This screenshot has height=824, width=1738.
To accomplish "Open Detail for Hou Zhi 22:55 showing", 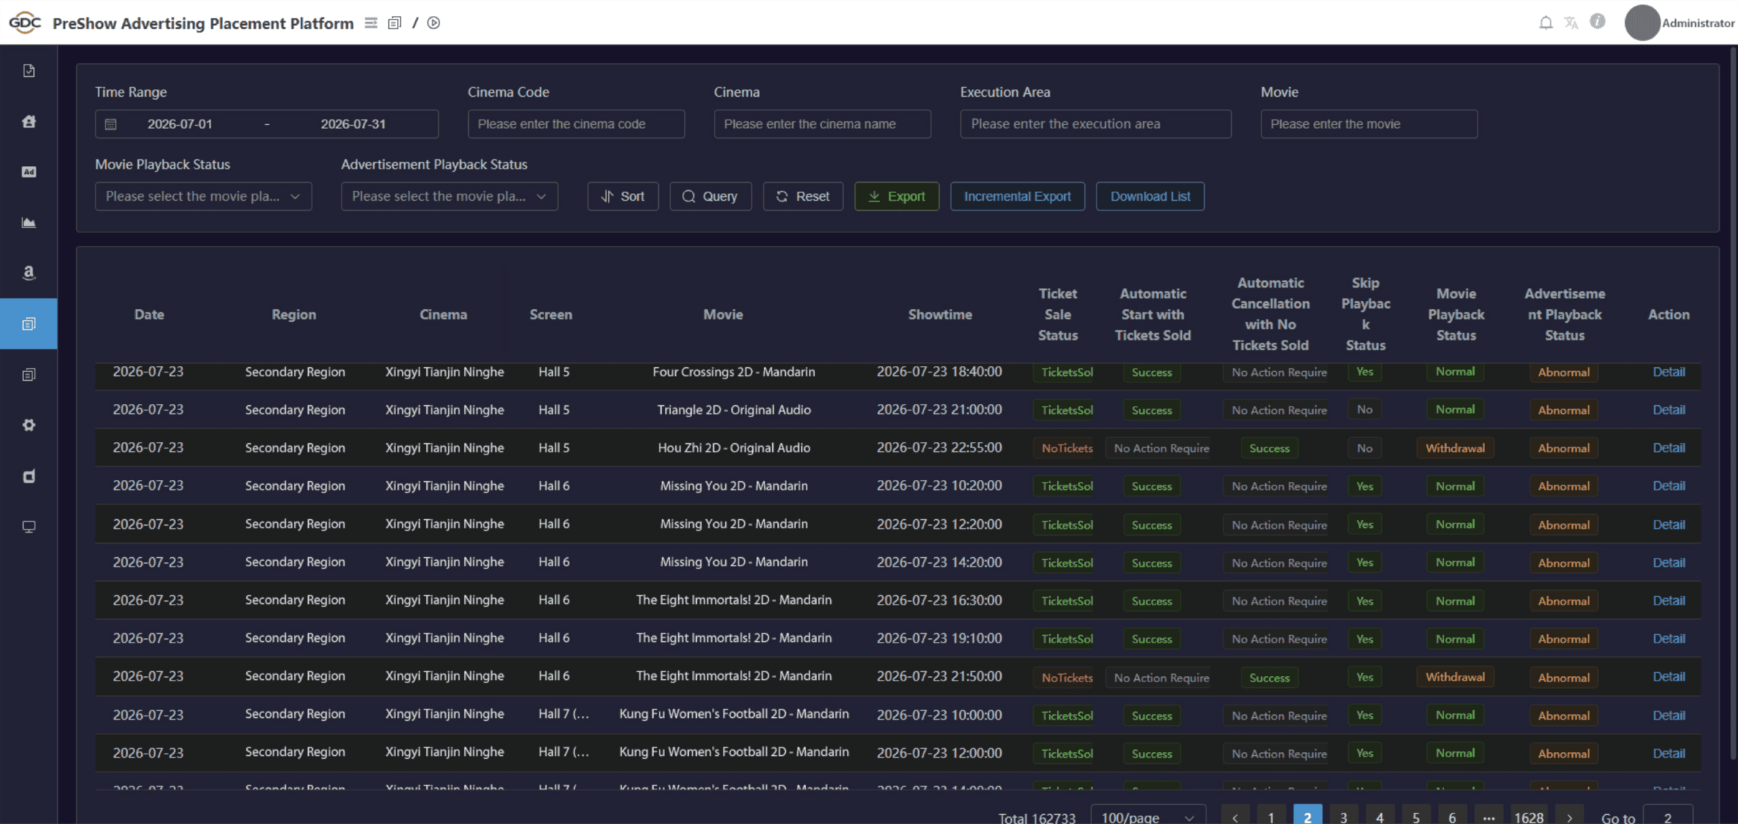I will point(1668,448).
